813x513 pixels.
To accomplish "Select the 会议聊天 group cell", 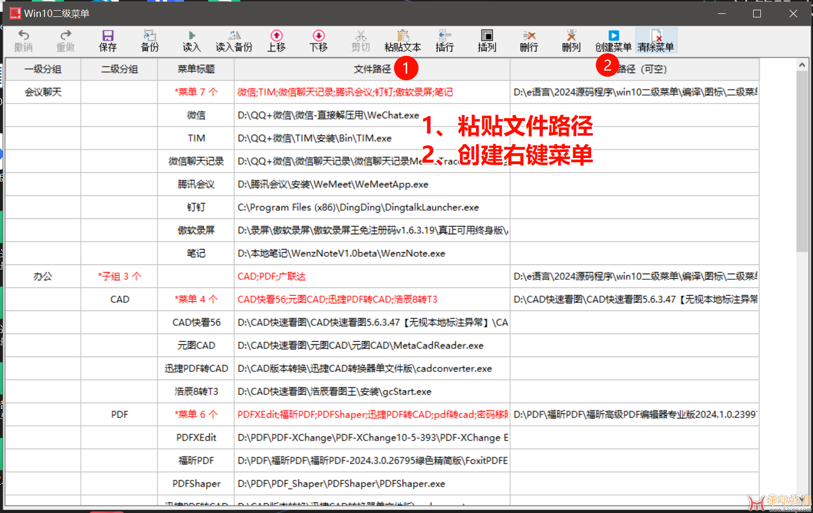I will pyautogui.click(x=43, y=92).
